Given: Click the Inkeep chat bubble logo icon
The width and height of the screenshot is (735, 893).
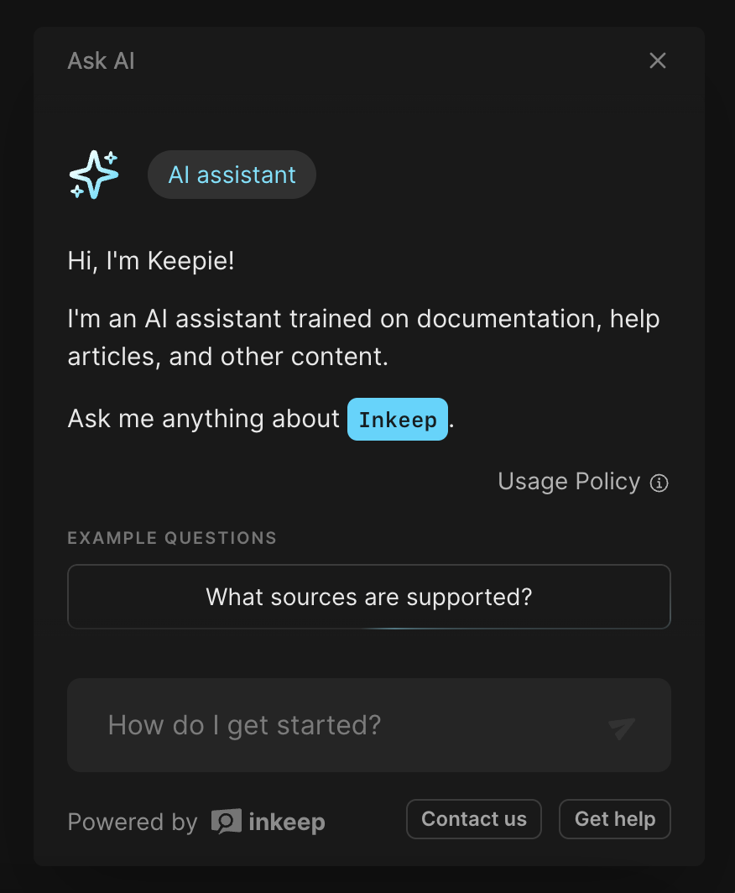Looking at the screenshot, I should (226, 822).
